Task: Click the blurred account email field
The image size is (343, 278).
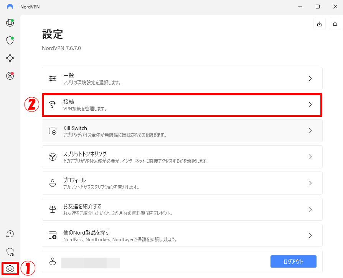Action: (x=91, y=263)
